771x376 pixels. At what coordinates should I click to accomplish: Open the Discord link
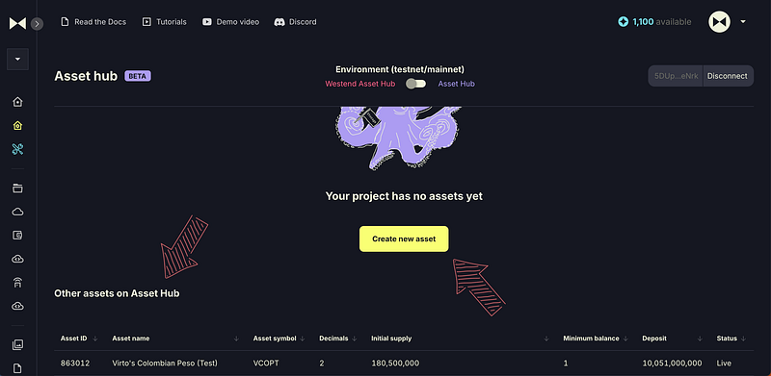tap(303, 22)
